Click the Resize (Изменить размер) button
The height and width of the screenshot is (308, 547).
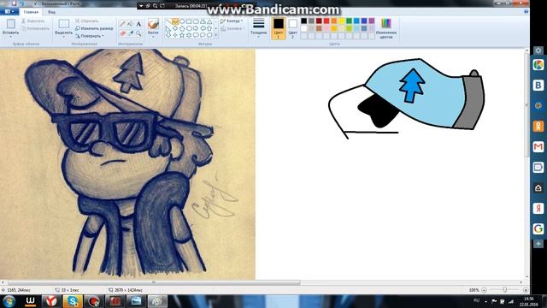click(94, 28)
